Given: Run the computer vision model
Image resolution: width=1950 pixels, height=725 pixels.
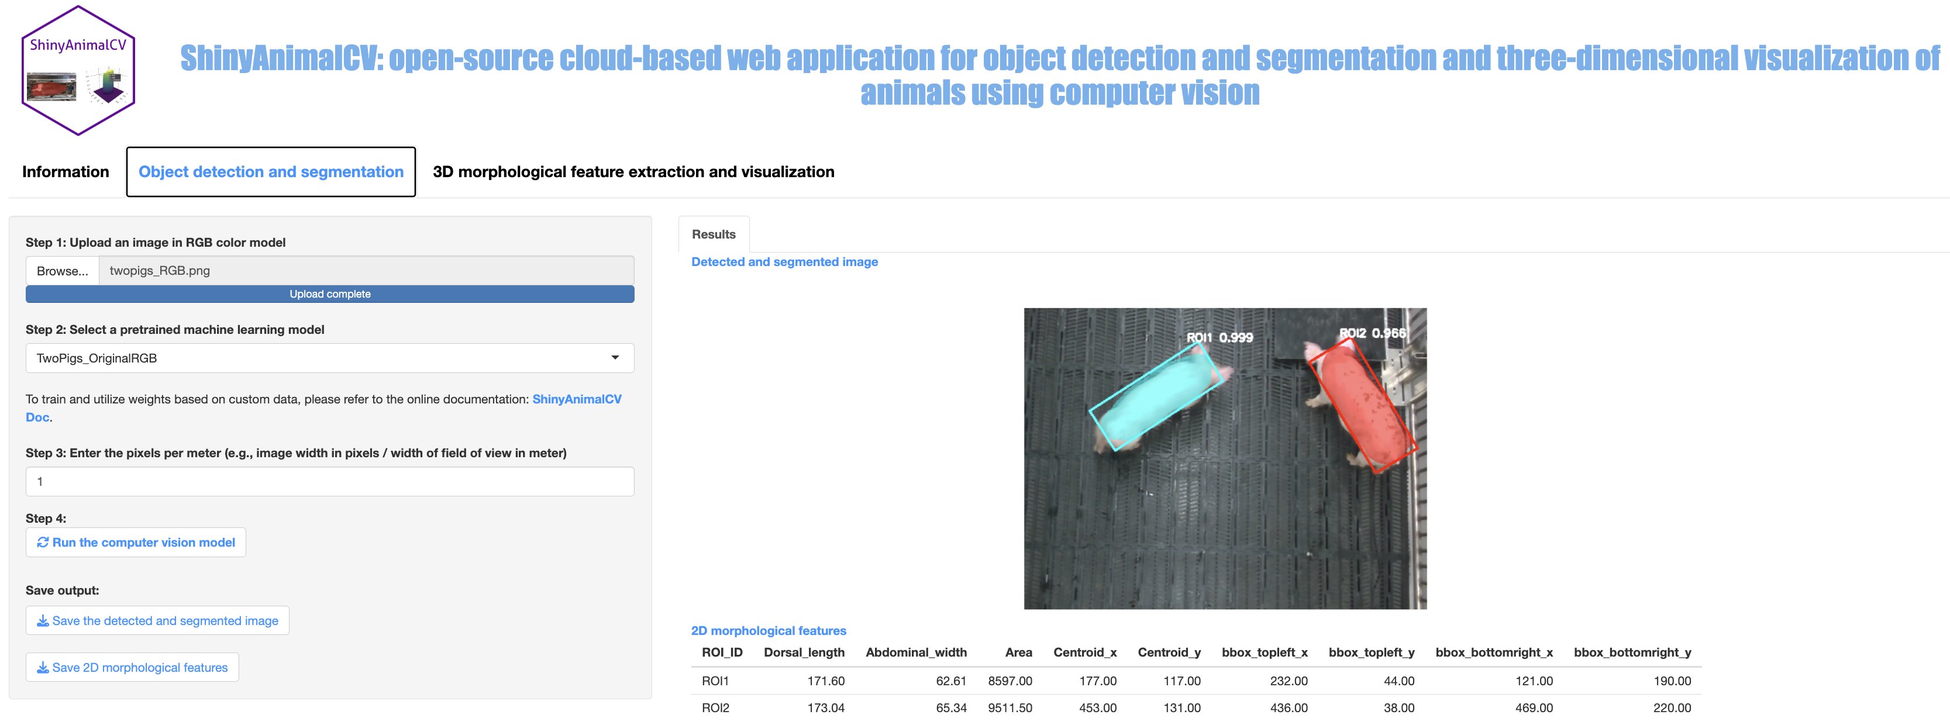Looking at the screenshot, I should 143,543.
